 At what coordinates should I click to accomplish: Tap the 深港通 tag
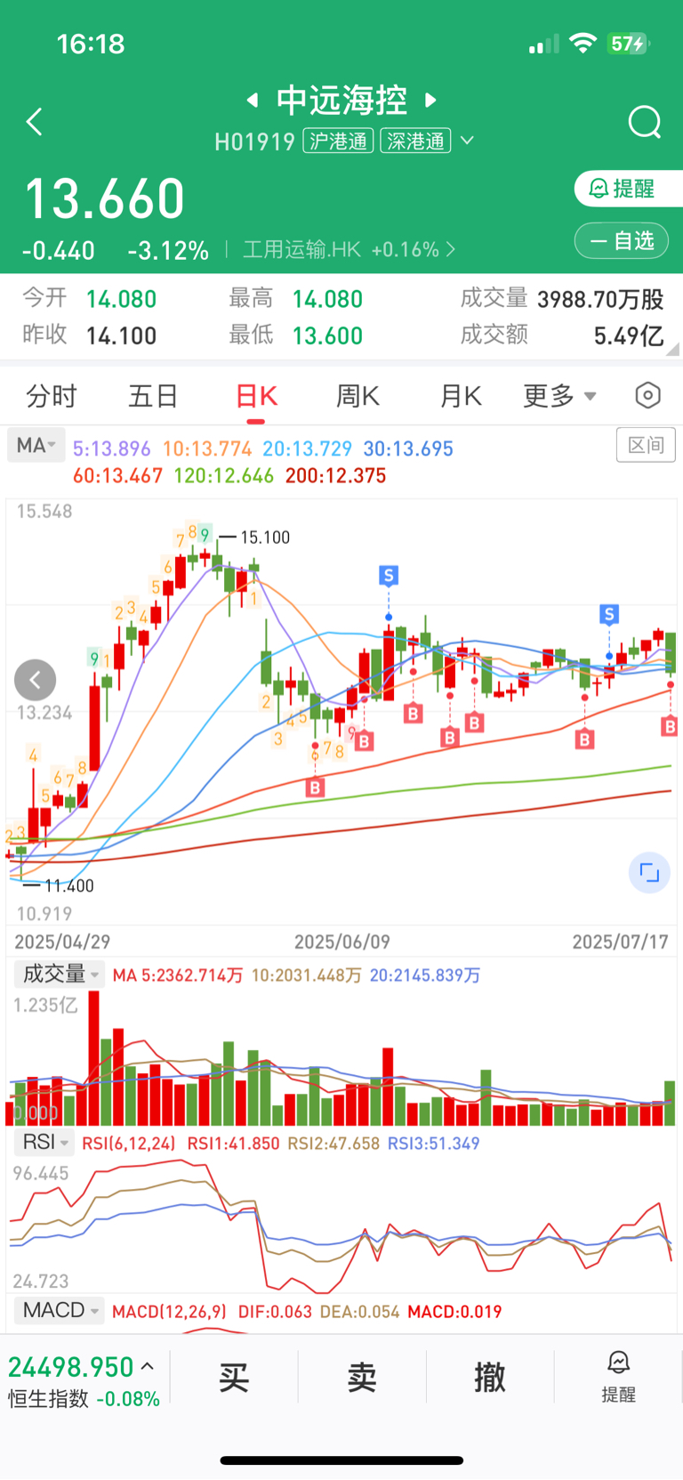tap(415, 141)
